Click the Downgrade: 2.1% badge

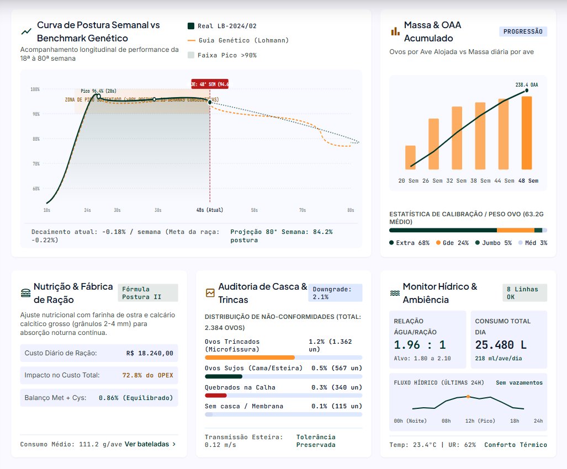[335, 292]
